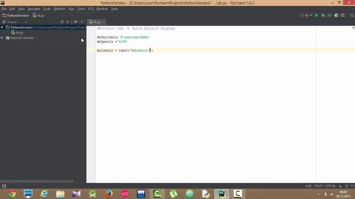355x199 pixels.
Task: Open the PyCharm icon on the taskbar
Action: coord(222,194)
